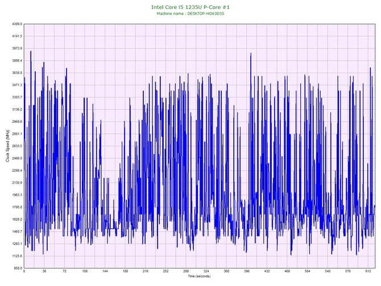Click the y-axis value 2298.4
The image size is (381, 286).
tap(17, 171)
